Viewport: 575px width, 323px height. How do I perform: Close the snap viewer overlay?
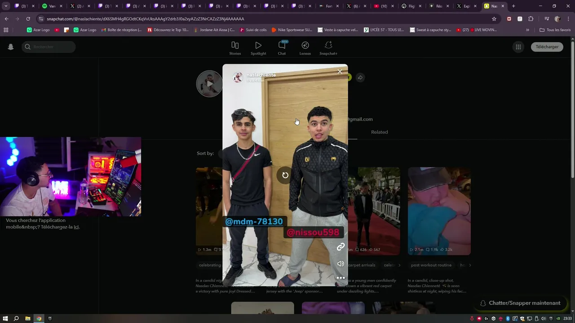(340, 71)
